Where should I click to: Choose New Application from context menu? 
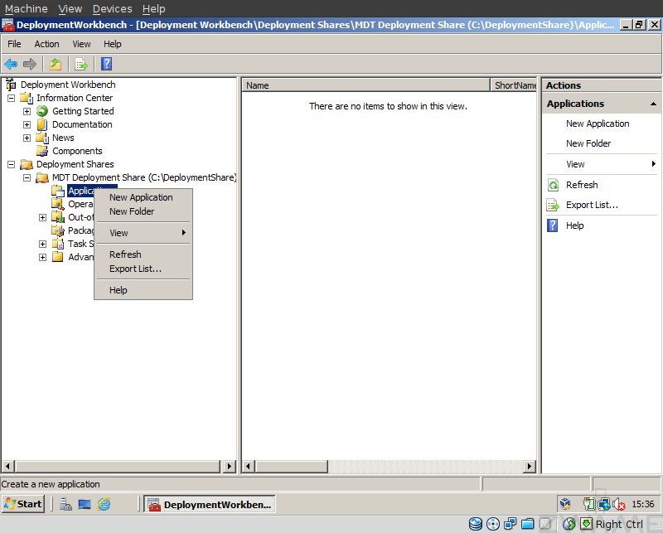(143, 197)
